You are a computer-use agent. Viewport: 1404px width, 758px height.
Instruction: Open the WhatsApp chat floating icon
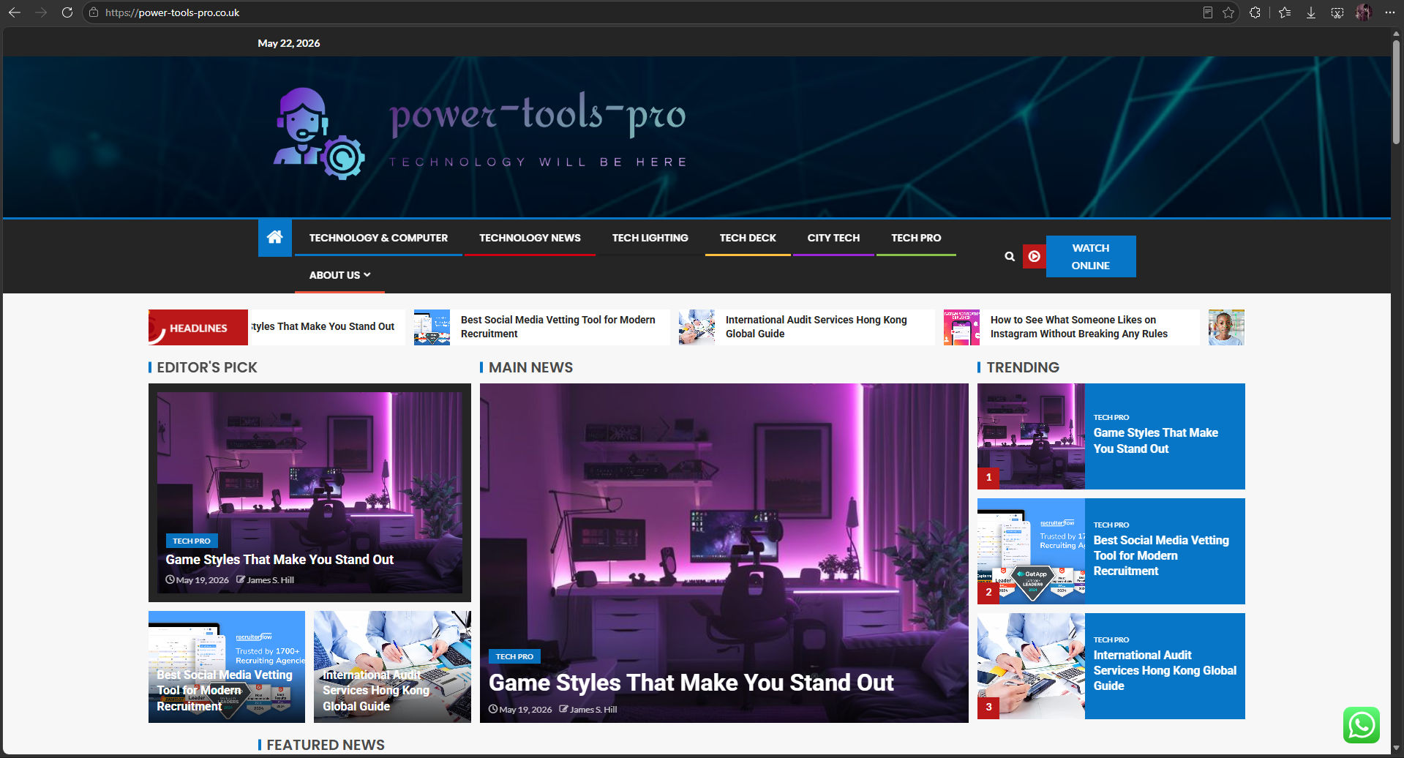pos(1362,725)
